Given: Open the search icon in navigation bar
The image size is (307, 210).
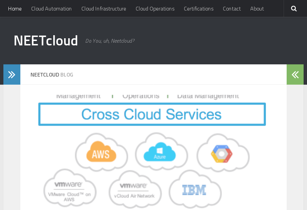Looking at the screenshot, I should click(294, 8).
